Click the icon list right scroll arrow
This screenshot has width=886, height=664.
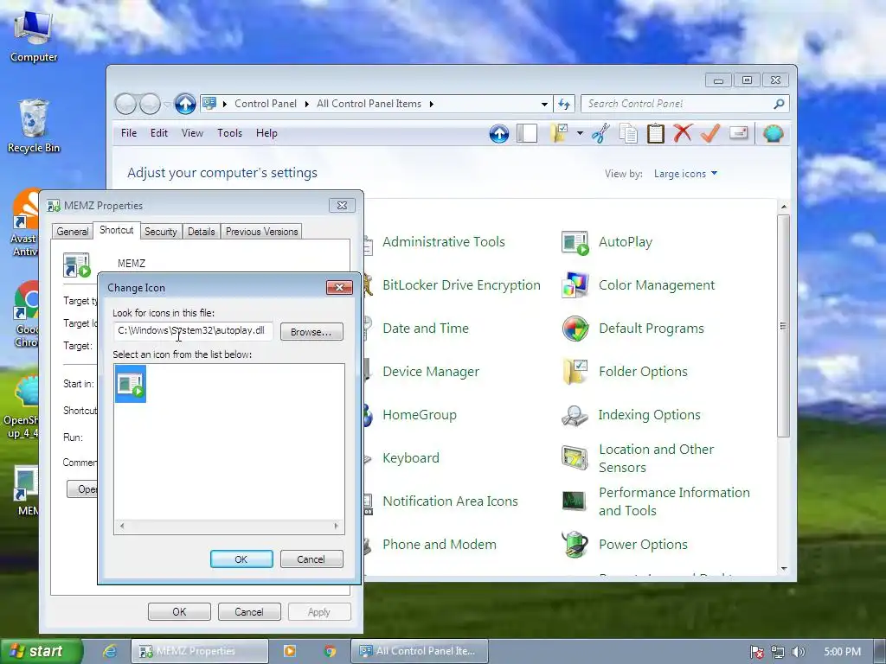337,527
